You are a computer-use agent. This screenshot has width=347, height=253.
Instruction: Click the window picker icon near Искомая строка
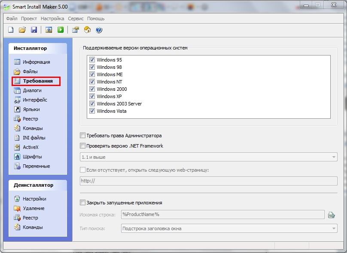[331, 215]
